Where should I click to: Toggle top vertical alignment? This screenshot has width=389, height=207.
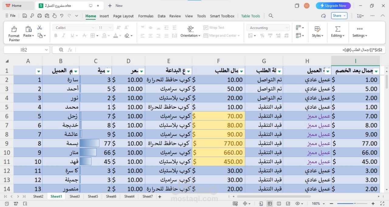pyautogui.click(x=143, y=28)
